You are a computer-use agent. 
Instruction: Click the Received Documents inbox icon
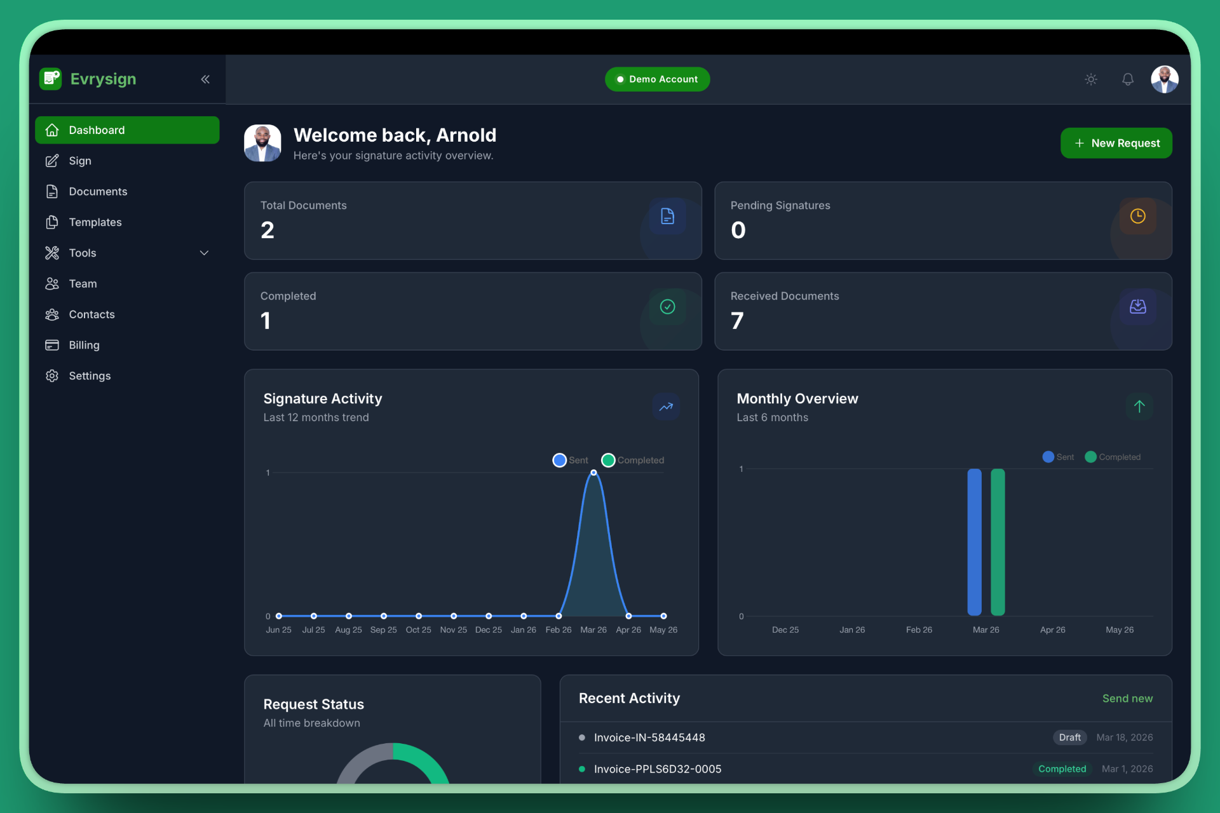pyautogui.click(x=1138, y=307)
